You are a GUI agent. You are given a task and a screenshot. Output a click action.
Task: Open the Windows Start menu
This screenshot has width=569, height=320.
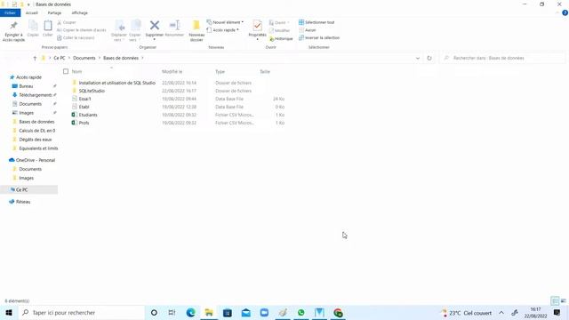[9, 312]
